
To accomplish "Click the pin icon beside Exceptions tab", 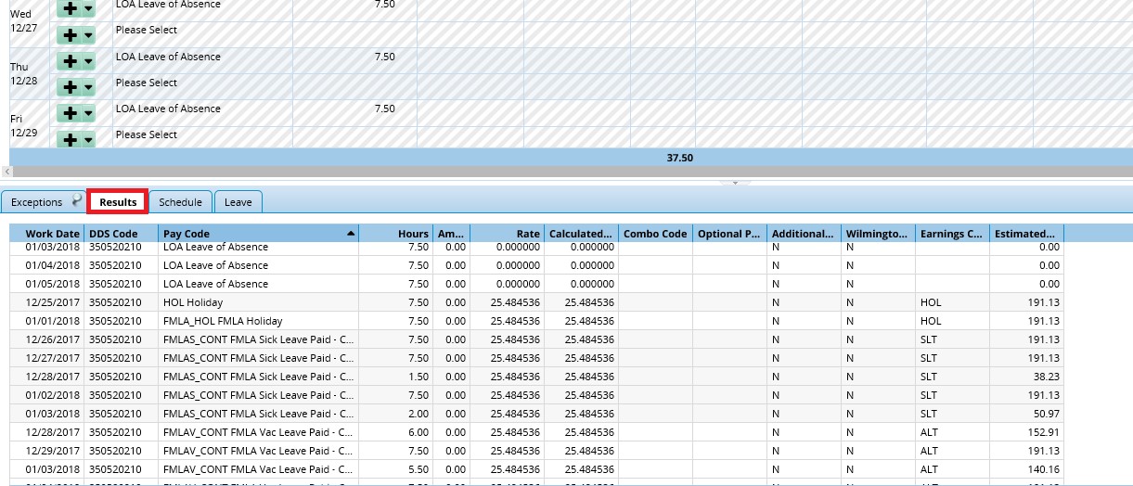I will coord(77,200).
